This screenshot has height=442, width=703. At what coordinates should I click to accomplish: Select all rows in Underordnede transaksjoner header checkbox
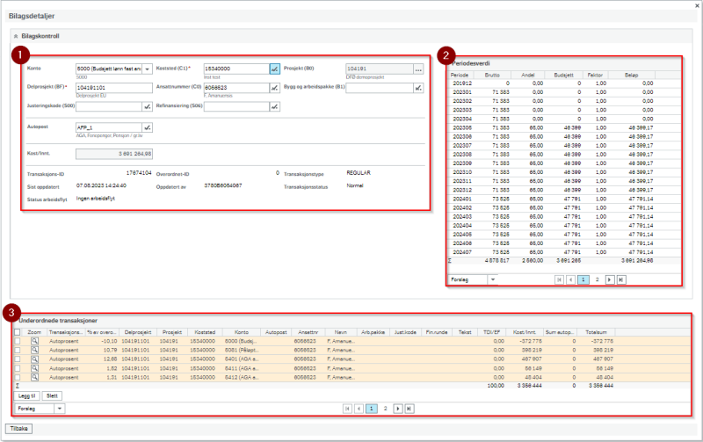[17, 332]
